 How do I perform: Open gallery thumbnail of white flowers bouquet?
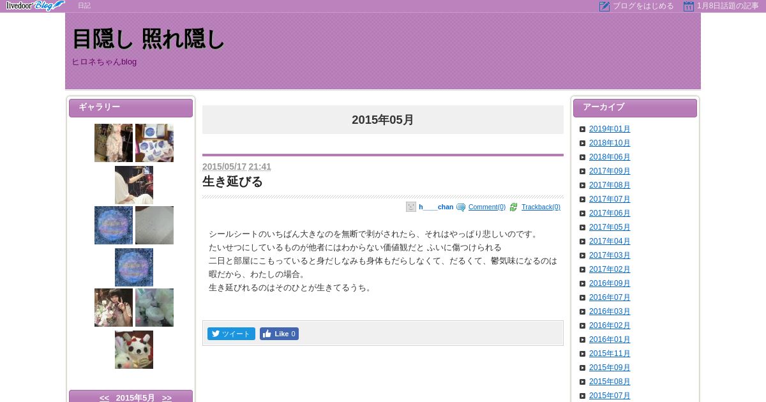(x=154, y=308)
